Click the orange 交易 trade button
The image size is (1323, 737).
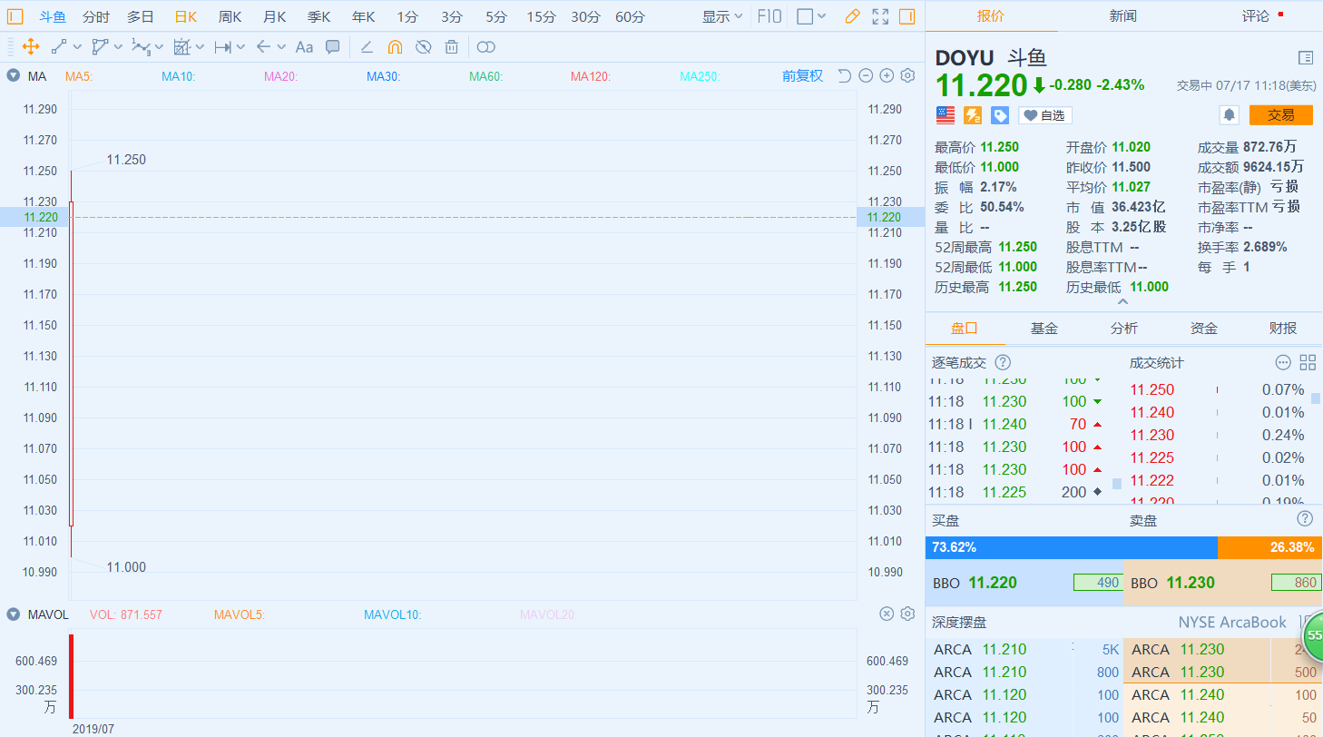(1281, 115)
